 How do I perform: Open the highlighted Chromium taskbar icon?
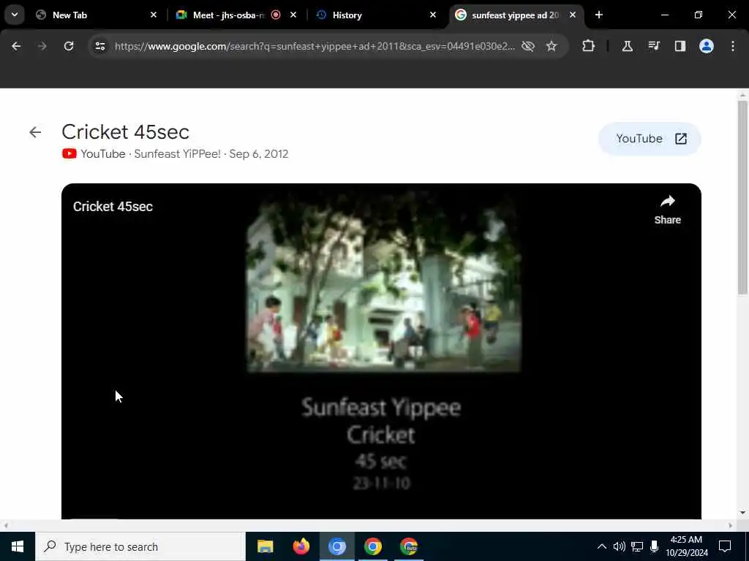click(336, 546)
